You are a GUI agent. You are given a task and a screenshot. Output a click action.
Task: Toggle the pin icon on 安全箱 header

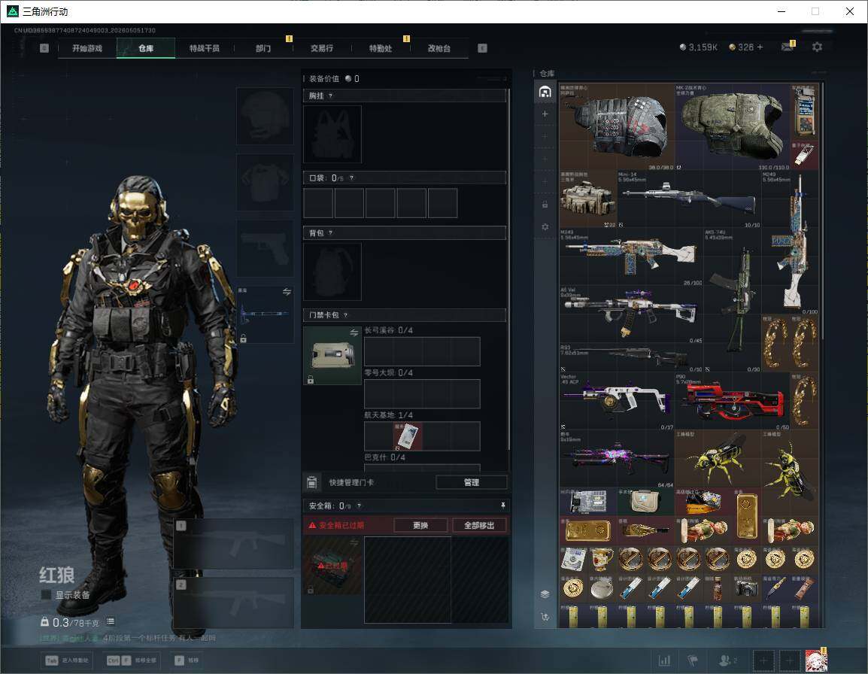(x=502, y=506)
